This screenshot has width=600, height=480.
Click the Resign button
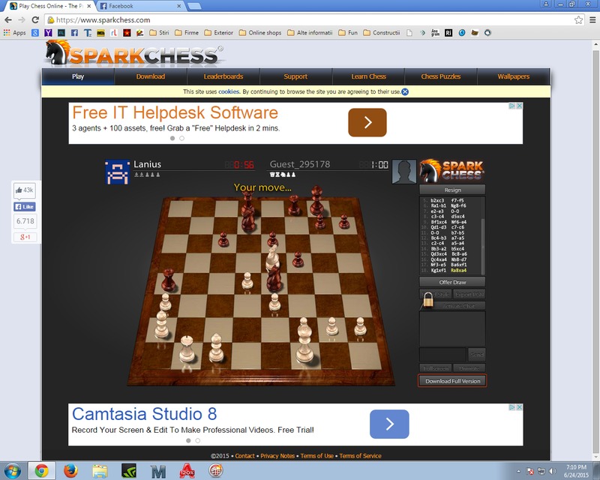point(453,190)
